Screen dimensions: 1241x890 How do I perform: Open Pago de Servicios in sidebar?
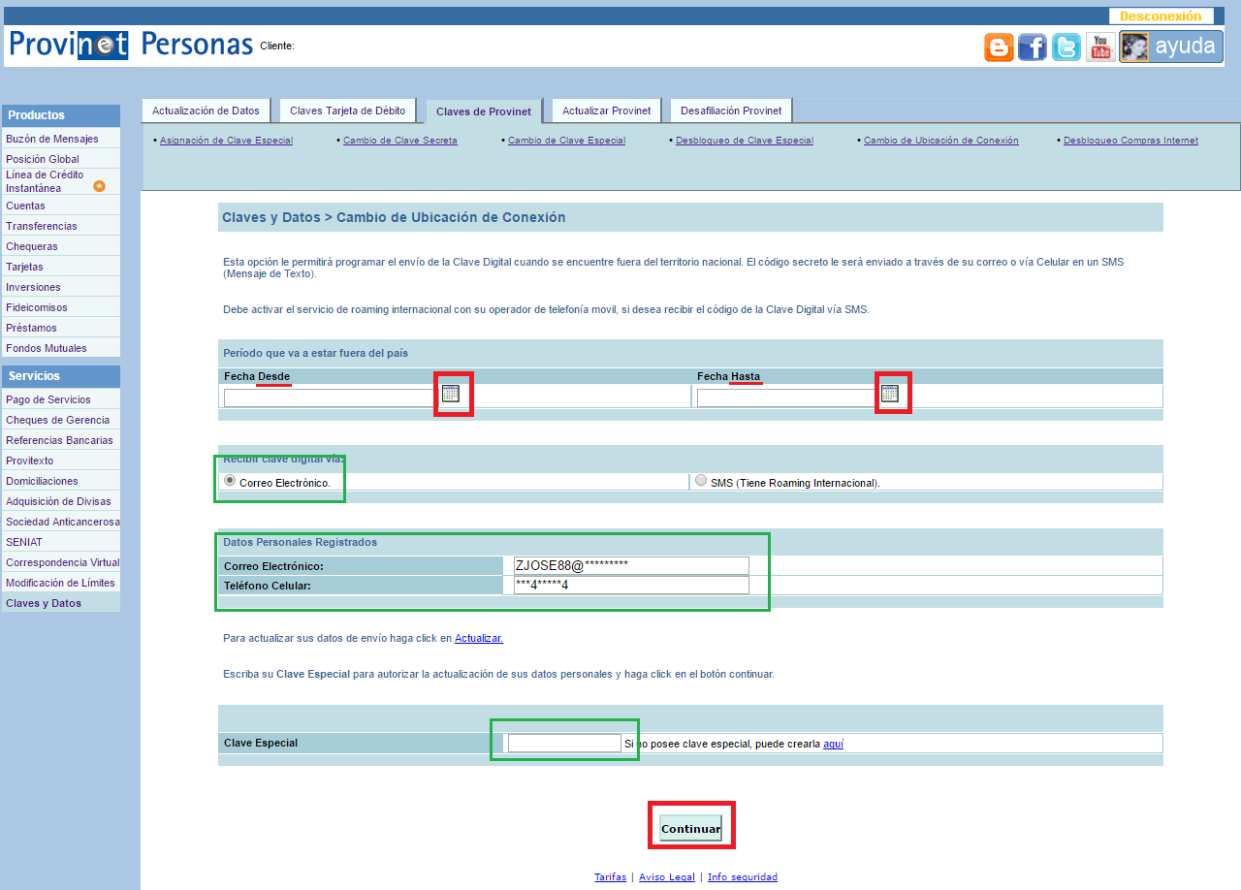tap(61, 399)
